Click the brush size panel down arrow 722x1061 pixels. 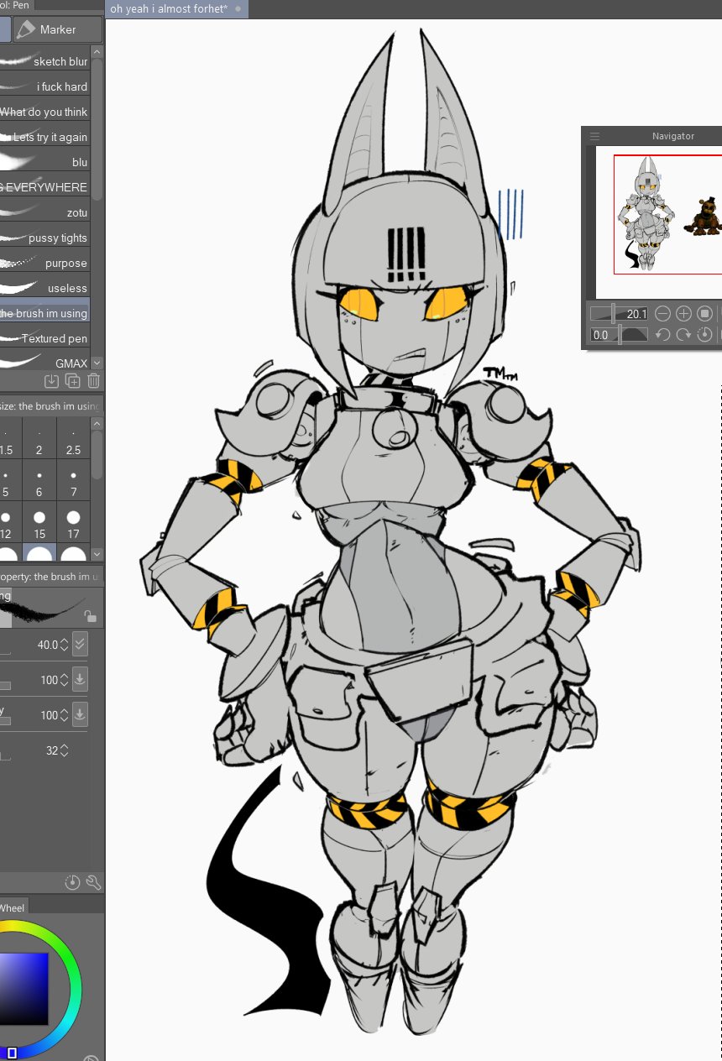coord(97,554)
